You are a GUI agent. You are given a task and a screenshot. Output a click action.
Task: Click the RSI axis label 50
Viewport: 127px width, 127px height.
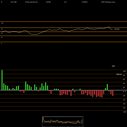pos(2,33)
